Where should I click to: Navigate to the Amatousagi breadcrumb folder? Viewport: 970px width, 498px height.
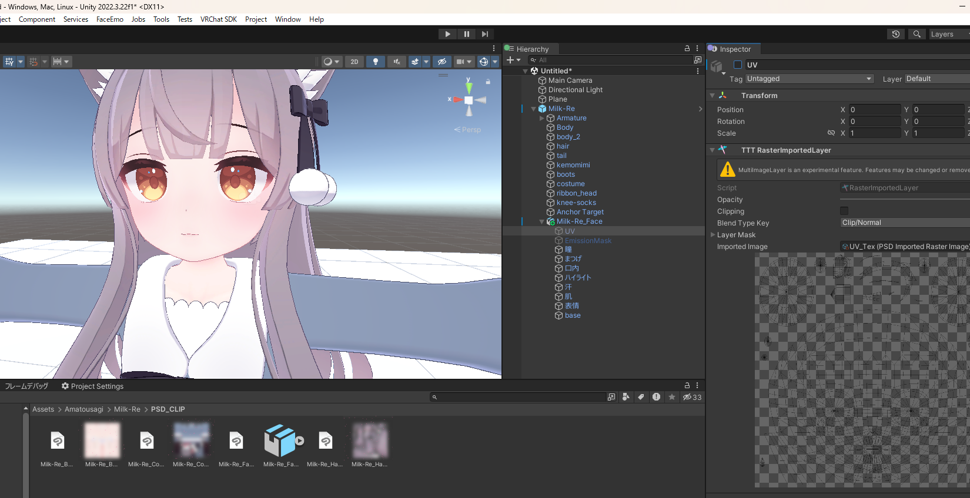click(x=83, y=409)
